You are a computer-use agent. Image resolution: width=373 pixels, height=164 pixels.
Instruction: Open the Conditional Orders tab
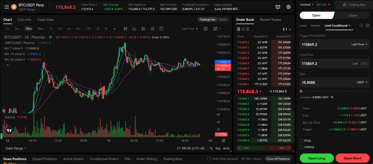[104, 159]
